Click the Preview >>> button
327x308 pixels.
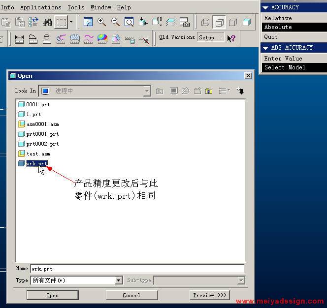[x=209, y=295]
